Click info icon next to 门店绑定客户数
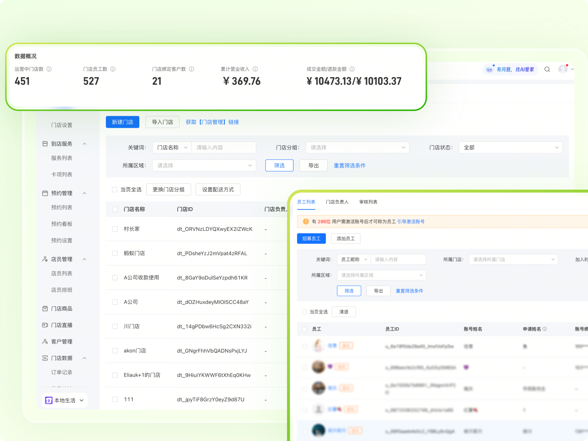This screenshot has height=441, width=588. click(191, 69)
